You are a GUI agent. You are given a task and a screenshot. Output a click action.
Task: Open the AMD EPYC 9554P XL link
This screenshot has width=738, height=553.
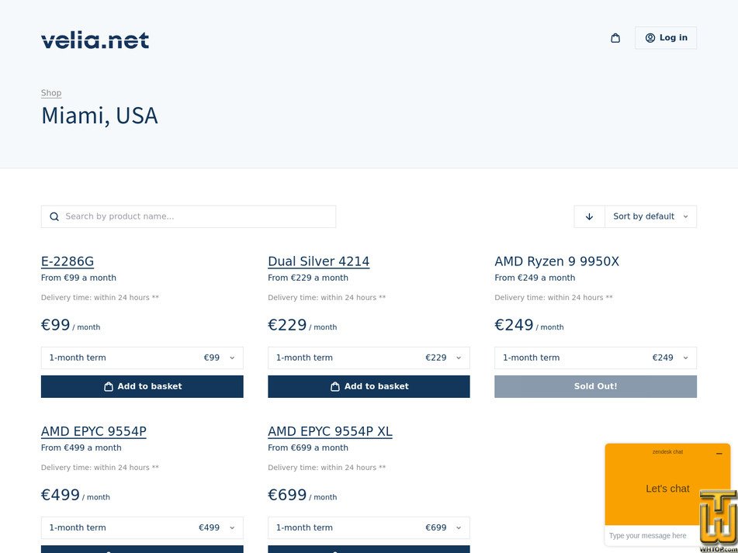330,431
